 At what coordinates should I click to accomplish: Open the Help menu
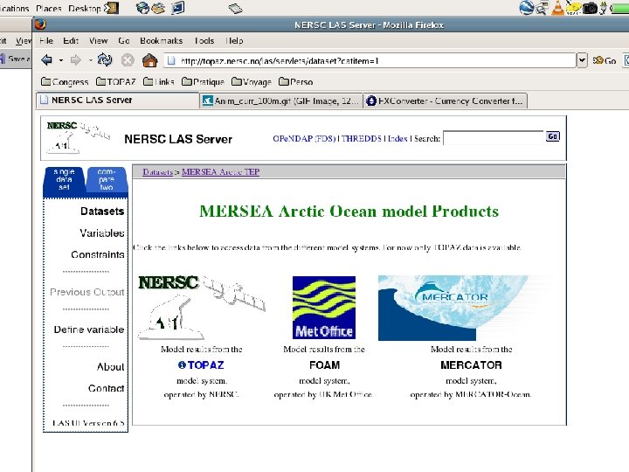point(234,40)
